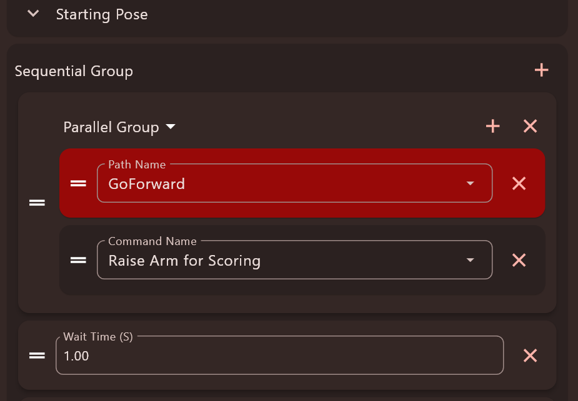
Task: Click the Wait Time drag handle
Action: (x=37, y=355)
